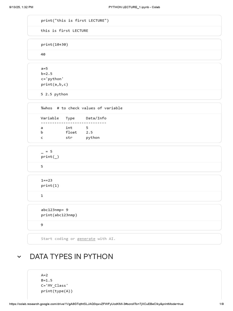Select the cell with underscore variable assignment

coord(124,154)
